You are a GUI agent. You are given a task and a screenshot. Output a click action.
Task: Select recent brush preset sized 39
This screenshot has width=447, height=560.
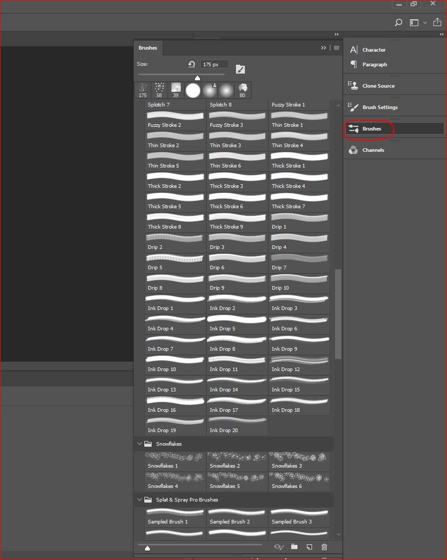pos(176,90)
